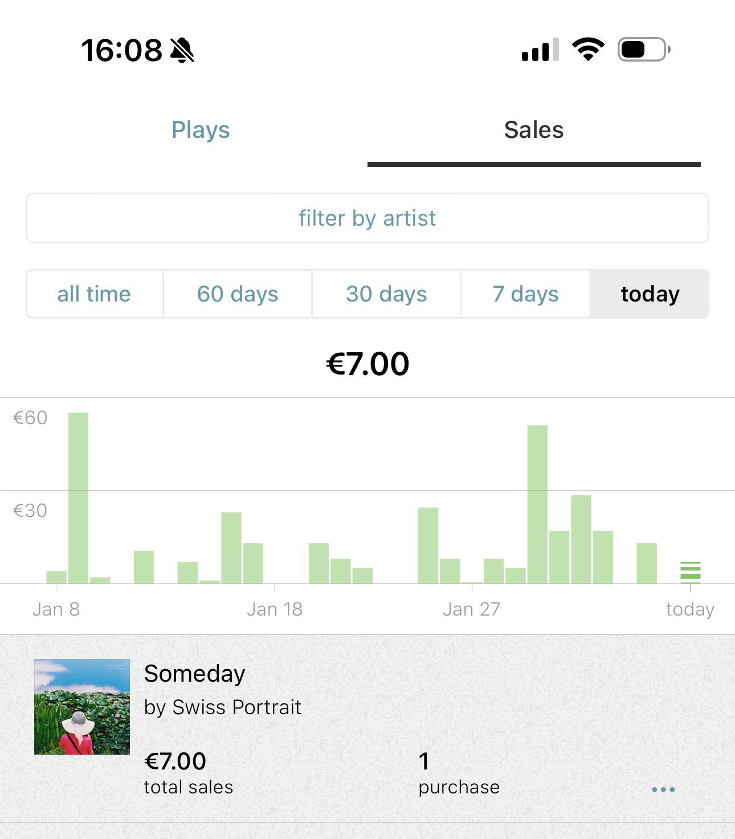Tap the €7.00 total above the chart
Screen dimensions: 735x839
click(x=367, y=364)
